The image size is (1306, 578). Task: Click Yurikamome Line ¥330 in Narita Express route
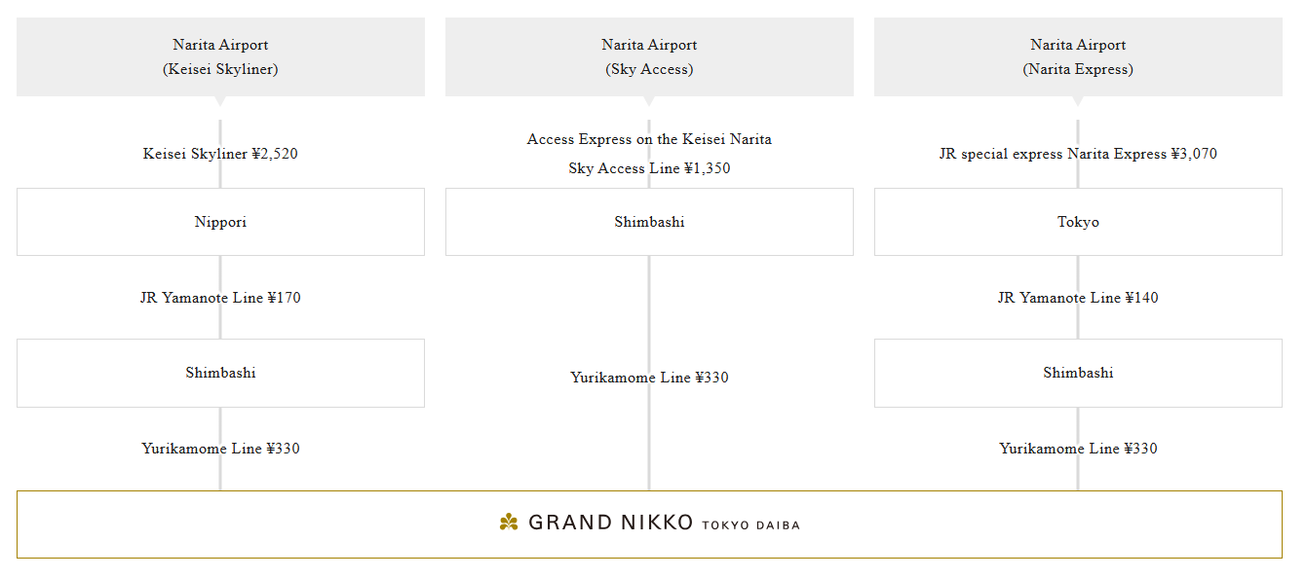[1078, 449]
